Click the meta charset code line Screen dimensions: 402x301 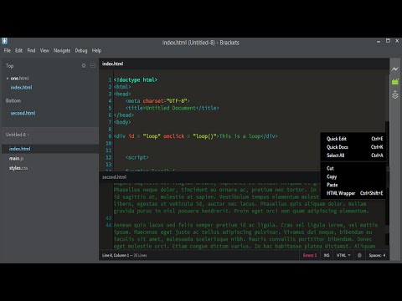pyautogui.click(x=157, y=101)
